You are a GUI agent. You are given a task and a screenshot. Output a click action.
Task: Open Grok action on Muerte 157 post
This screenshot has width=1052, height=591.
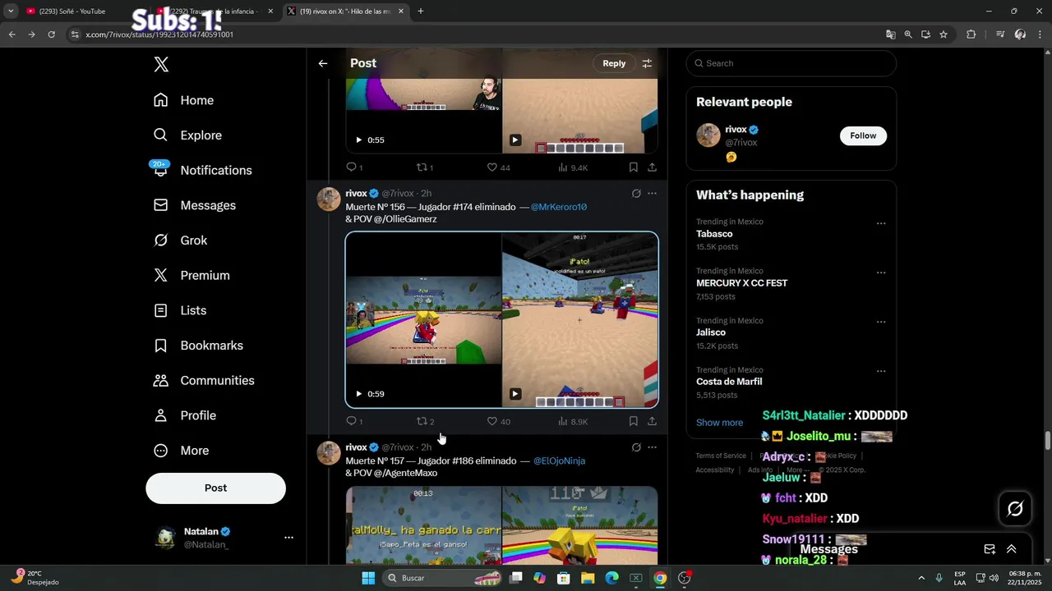click(636, 447)
